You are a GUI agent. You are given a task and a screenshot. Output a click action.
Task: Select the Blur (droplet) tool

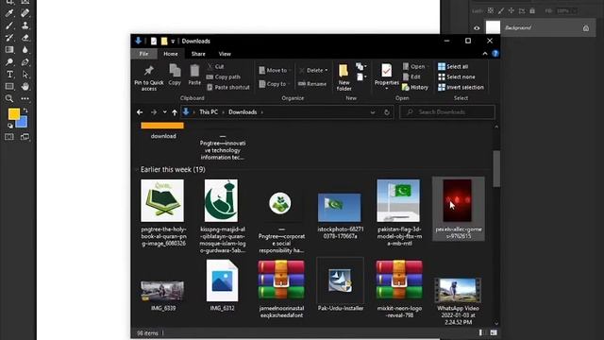(x=25, y=50)
